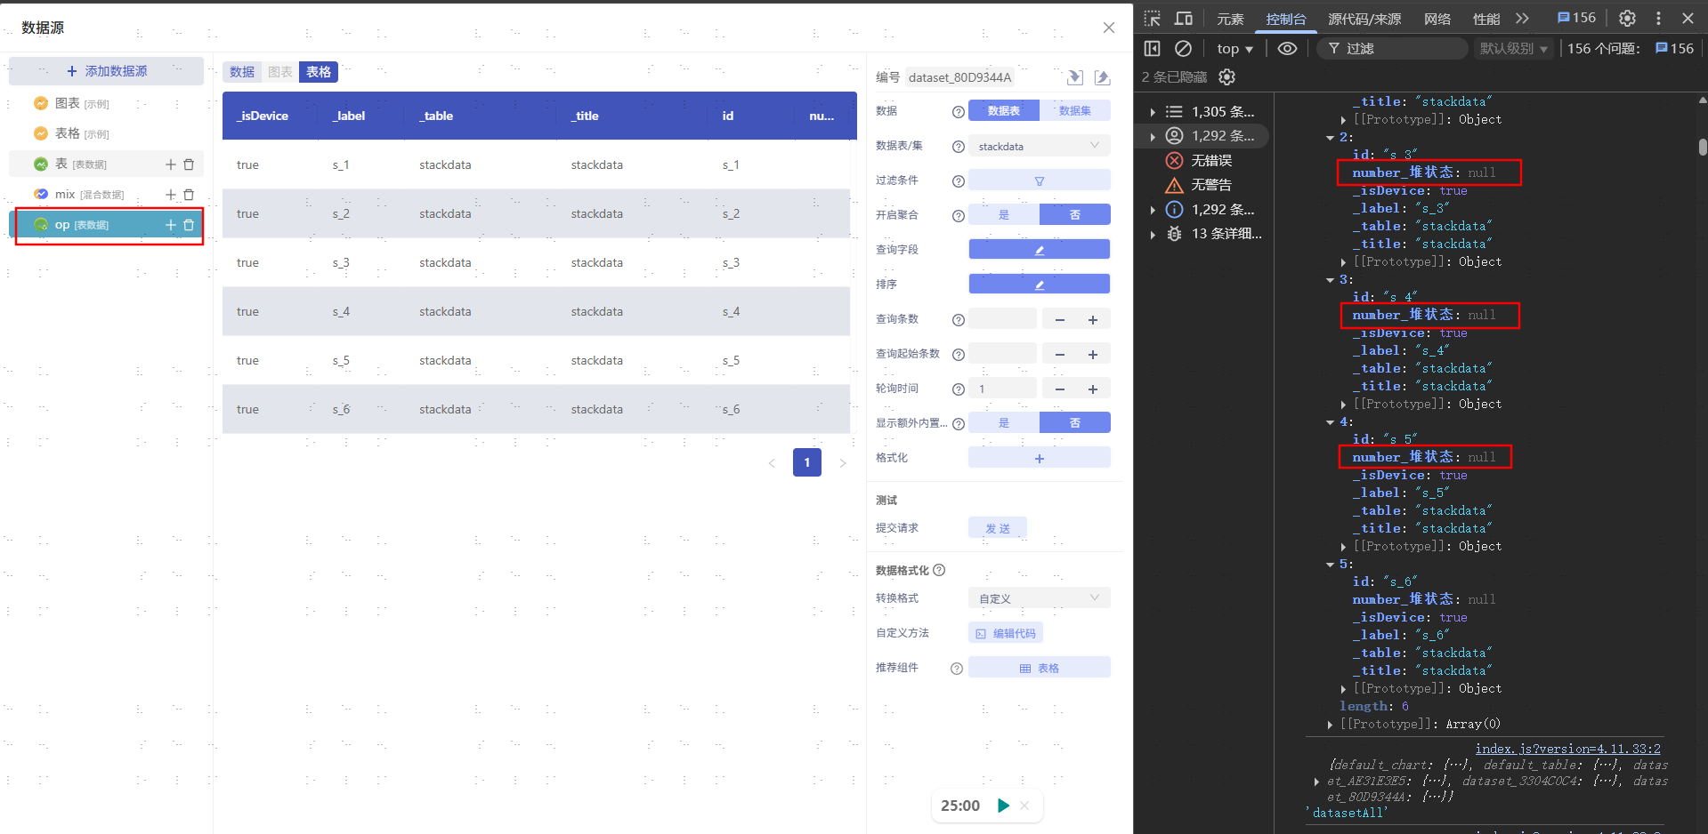
Task: Set 显示额外内置 to 否
Action: coord(1075,423)
